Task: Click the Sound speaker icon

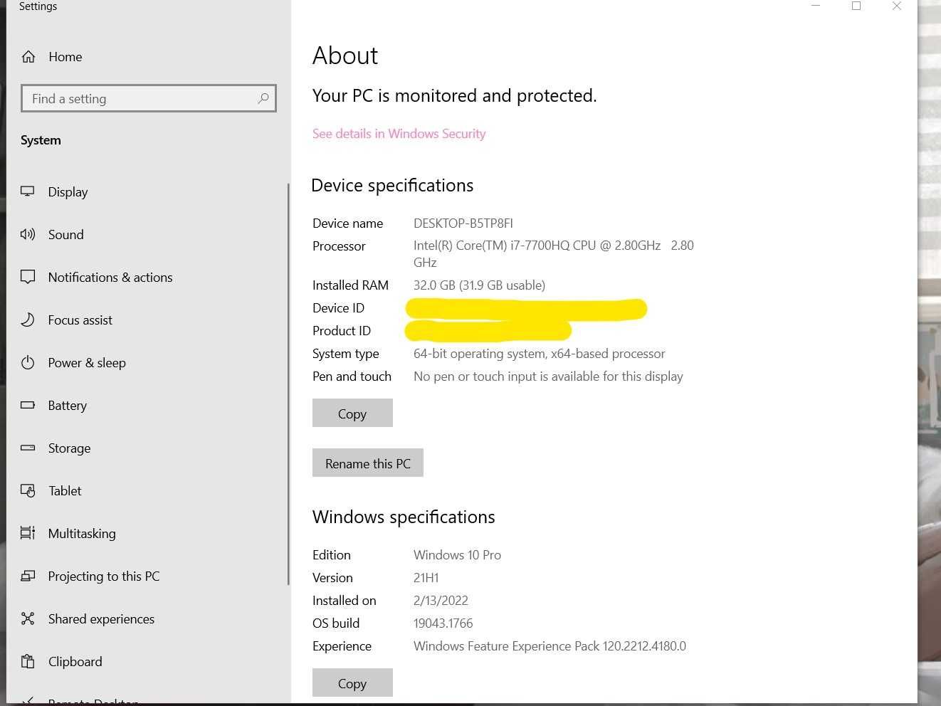Action: click(x=28, y=234)
